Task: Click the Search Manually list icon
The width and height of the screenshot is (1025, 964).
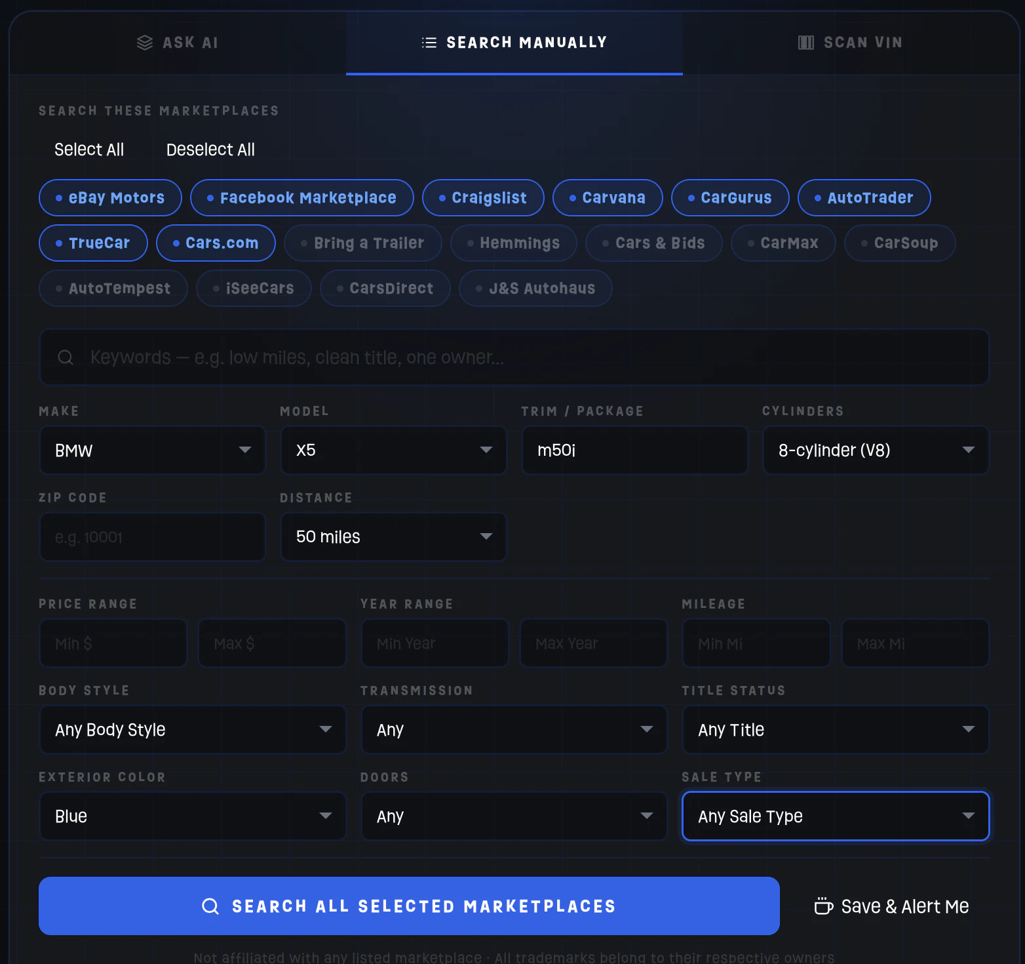Action: [429, 43]
